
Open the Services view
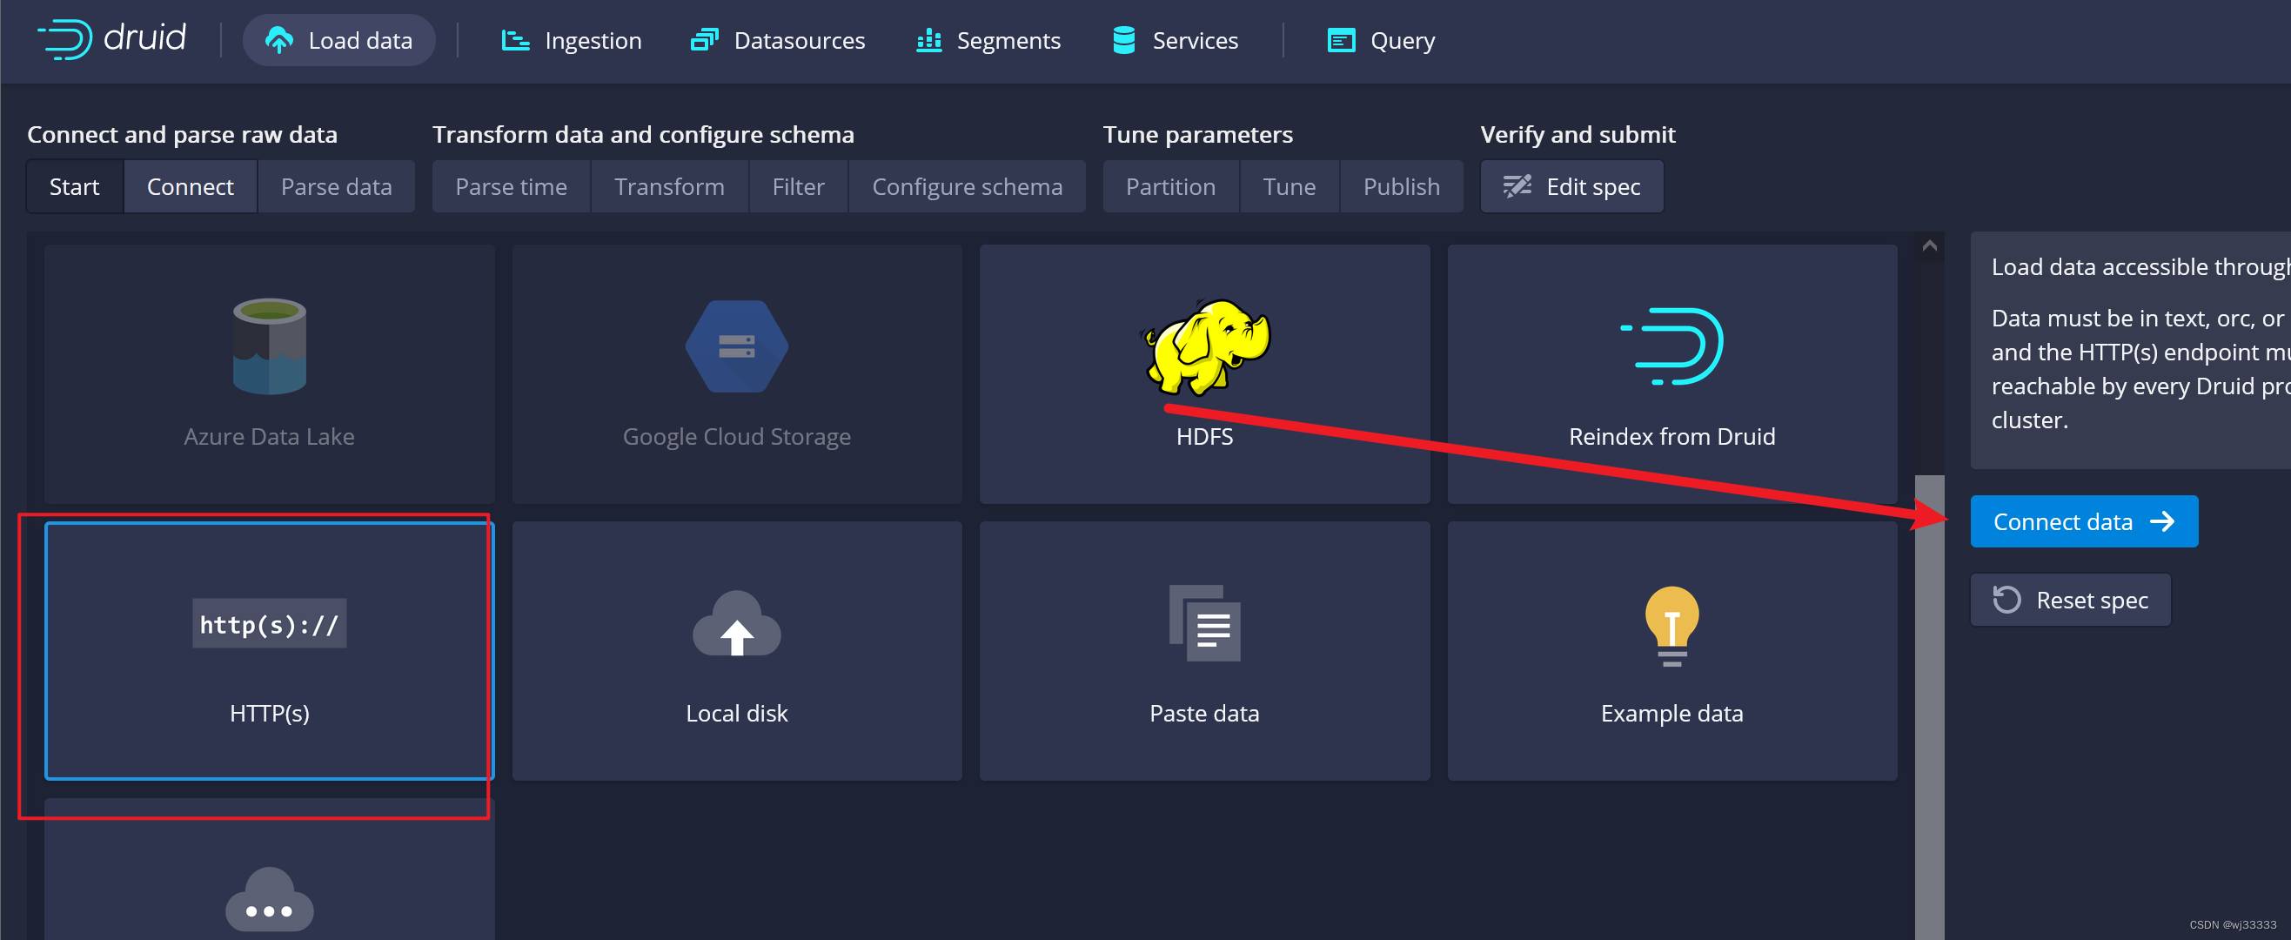[x=1175, y=40]
